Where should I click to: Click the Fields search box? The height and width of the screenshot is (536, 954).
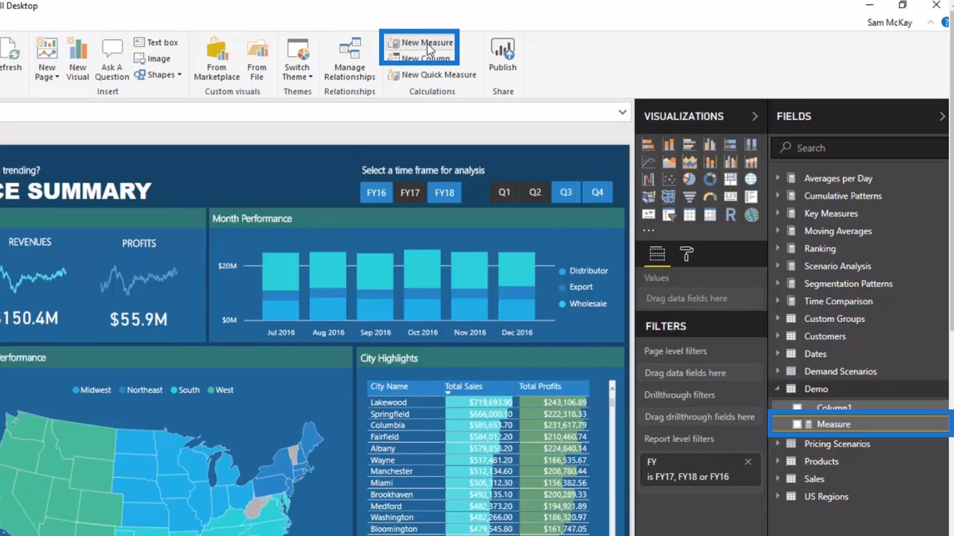860,148
